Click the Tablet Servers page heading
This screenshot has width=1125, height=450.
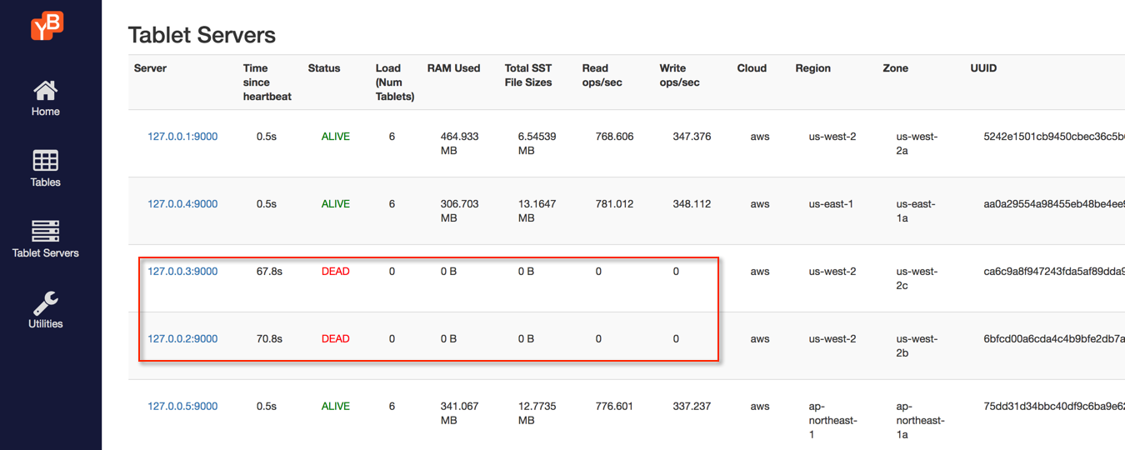[202, 35]
